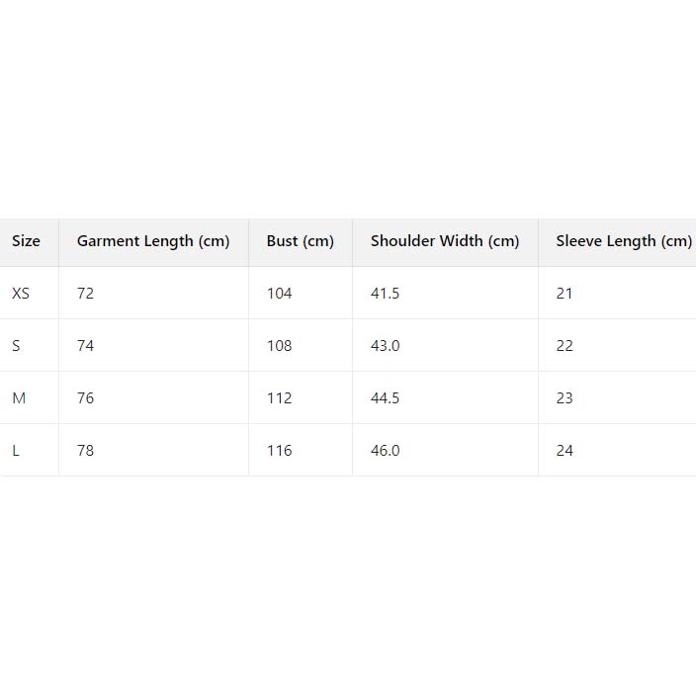This screenshot has width=696, height=696.
Task: Select shoulder width value 43.0
Action: point(385,346)
